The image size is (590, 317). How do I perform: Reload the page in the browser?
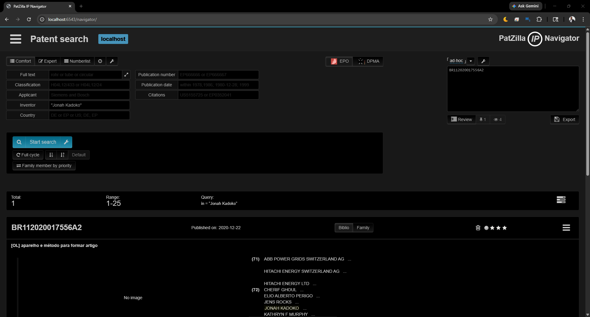pos(29,19)
